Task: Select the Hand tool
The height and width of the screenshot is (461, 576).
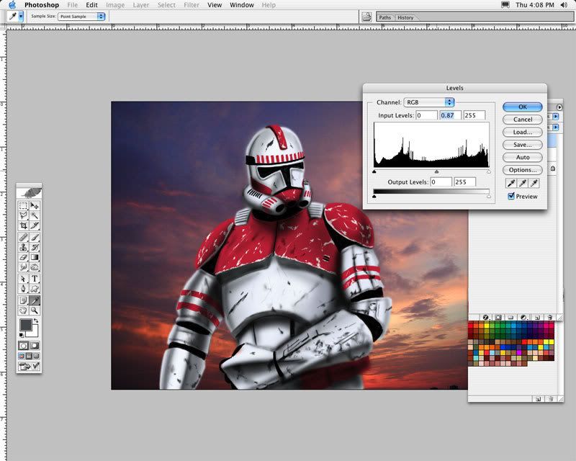Action: [x=24, y=310]
